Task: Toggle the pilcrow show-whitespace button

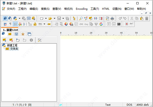Action: tap(10, 24)
